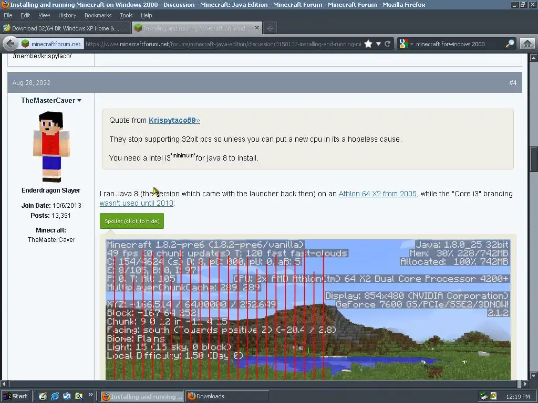Click the browser Back arrow button
538x403 pixels.
click(11, 44)
